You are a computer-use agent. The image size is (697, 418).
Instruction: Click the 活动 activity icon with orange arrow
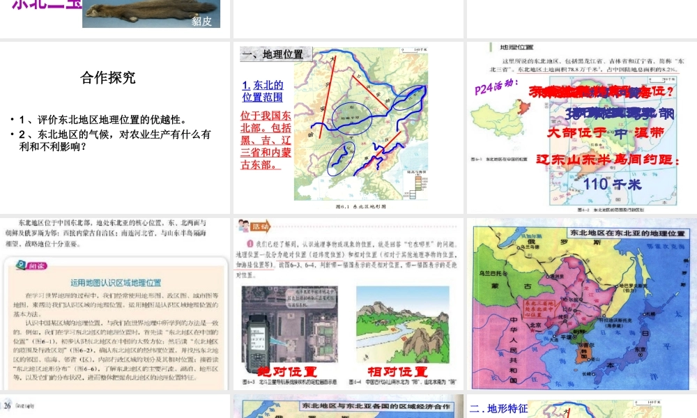click(x=254, y=226)
